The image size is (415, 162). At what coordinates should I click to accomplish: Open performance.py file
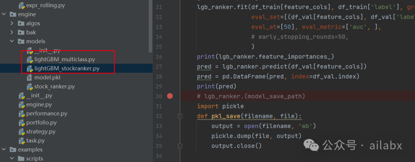(x=46, y=114)
